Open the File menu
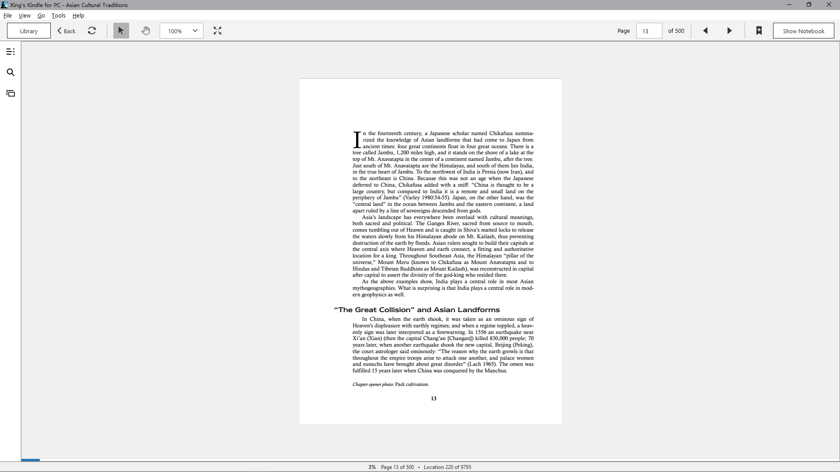Viewport: 840px width, 472px height. pyautogui.click(x=7, y=15)
